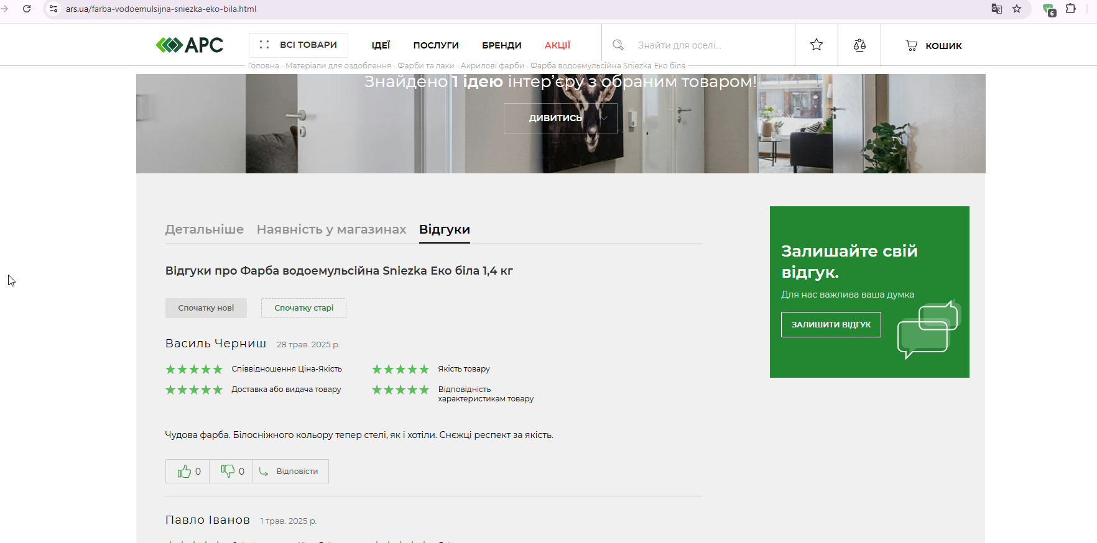The image size is (1097, 543).
Task: Click 'Доставка або видача товару' star rating
Action: click(x=194, y=390)
